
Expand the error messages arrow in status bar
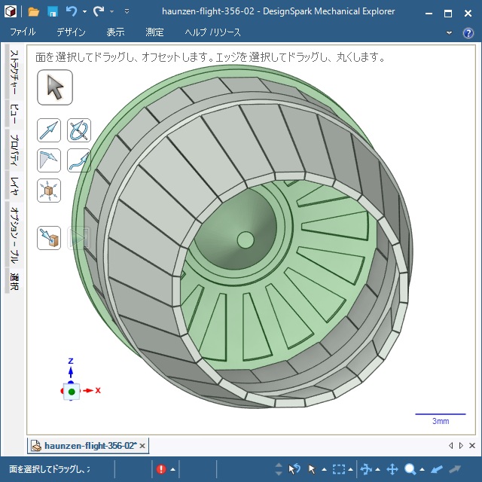pyautogui.click(x=172, y=469)
